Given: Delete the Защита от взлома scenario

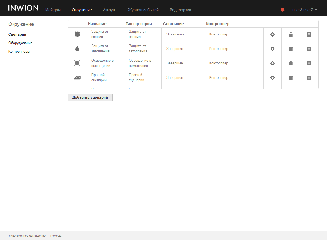Looking at the screenshot, I should pos(291,34).
